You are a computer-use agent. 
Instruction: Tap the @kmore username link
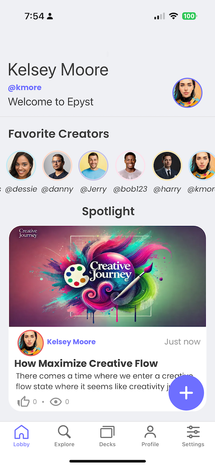[25, 88]
